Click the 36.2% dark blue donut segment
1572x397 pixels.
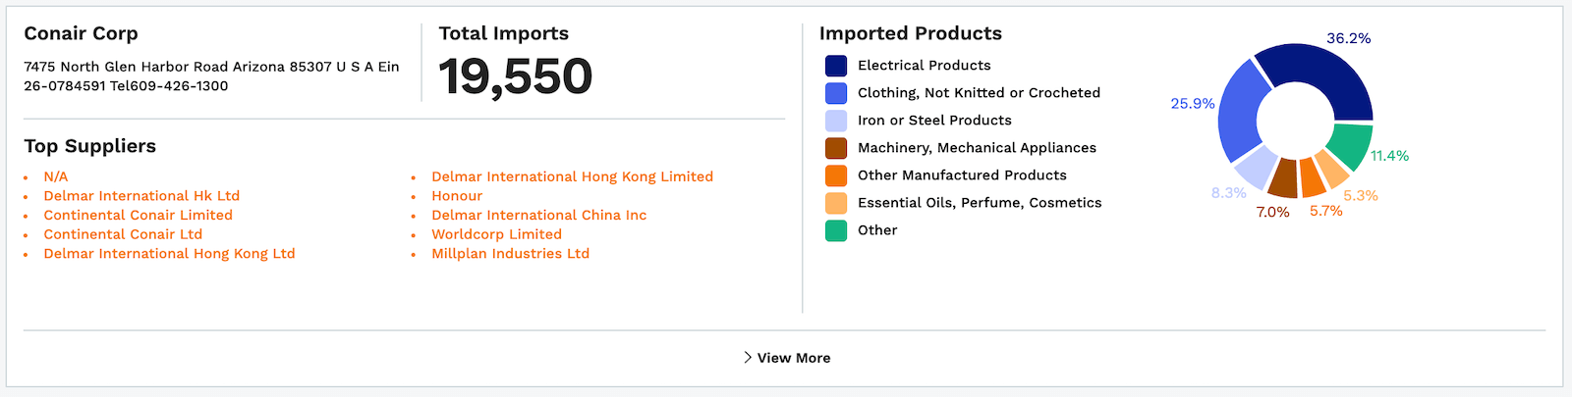1326,76
